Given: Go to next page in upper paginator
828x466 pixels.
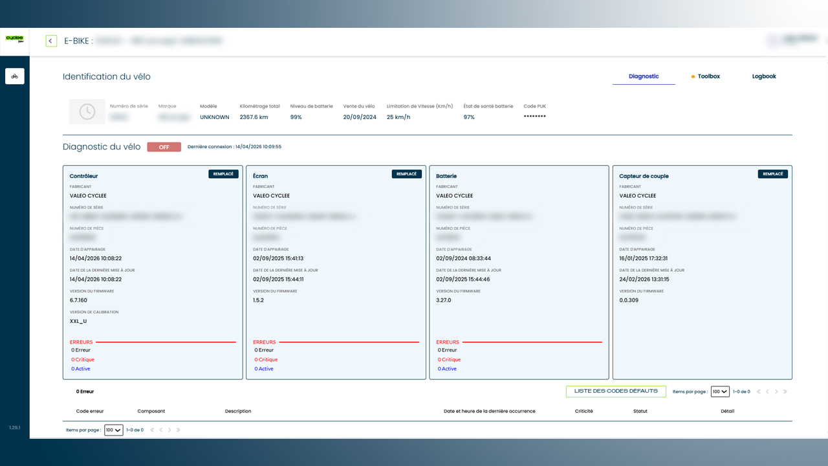Looking at the screenshot, I should tap(776, 392).
